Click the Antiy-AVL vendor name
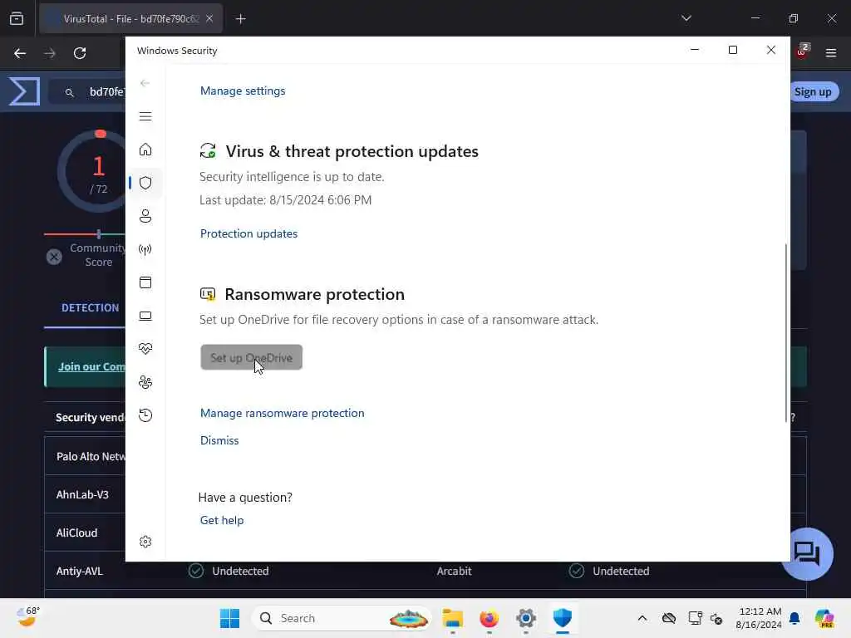The image size is (851, 638). coord(79,571)
